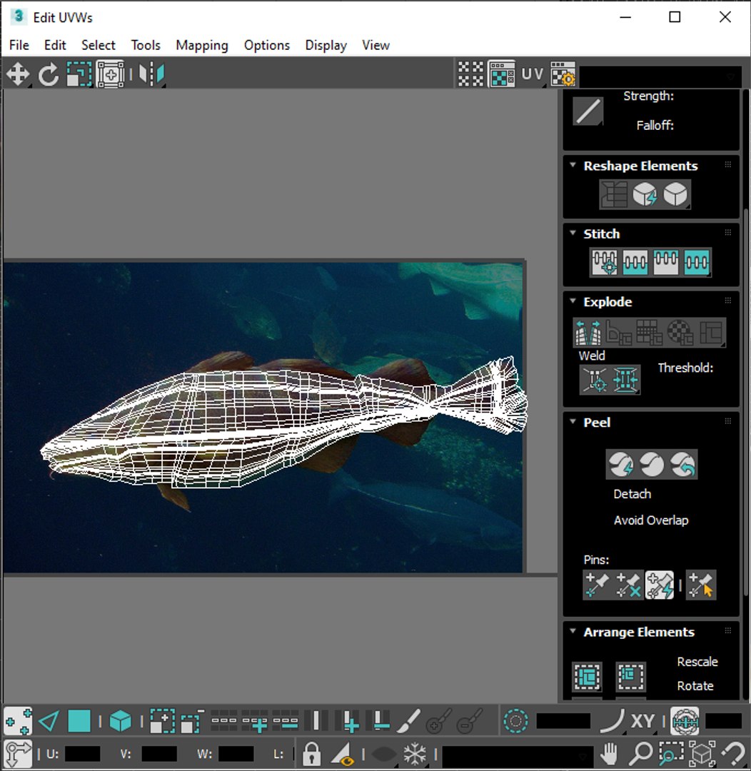Toggle the show map background icon
751x771 pixels.
click(502, 74)
